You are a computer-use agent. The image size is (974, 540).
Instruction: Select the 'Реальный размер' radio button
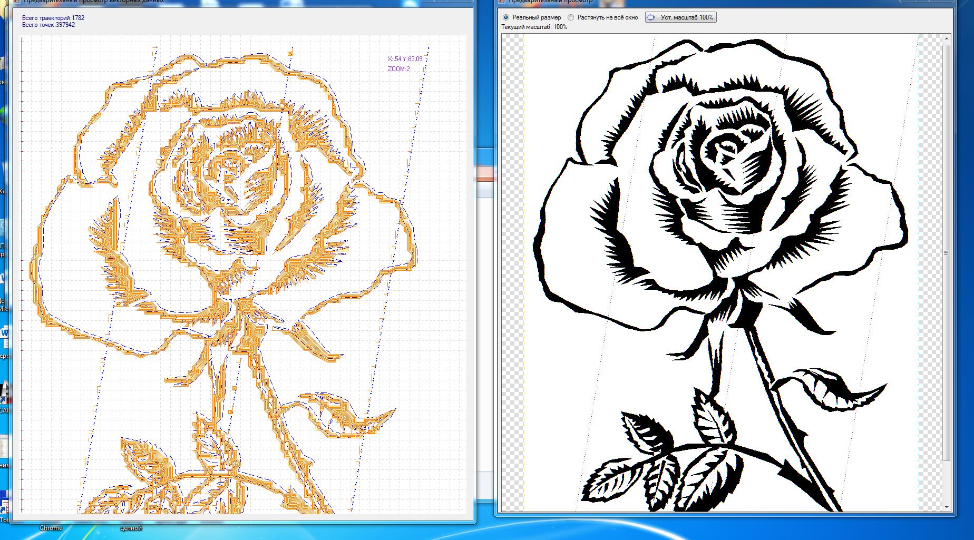pyautogui.click(x=506, y=17)
